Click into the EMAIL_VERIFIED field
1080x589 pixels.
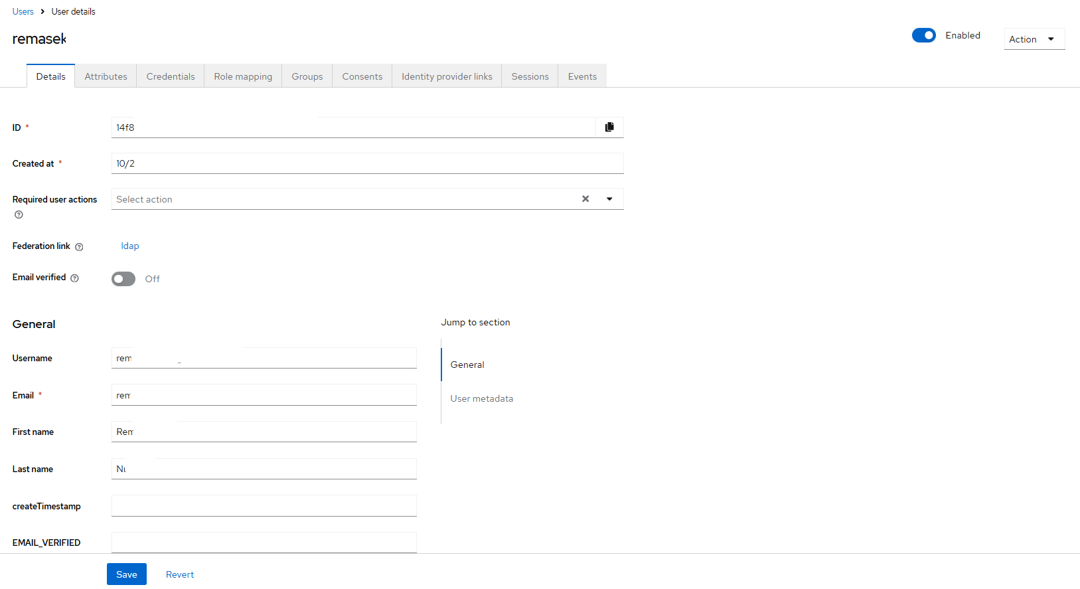(264, 543)
